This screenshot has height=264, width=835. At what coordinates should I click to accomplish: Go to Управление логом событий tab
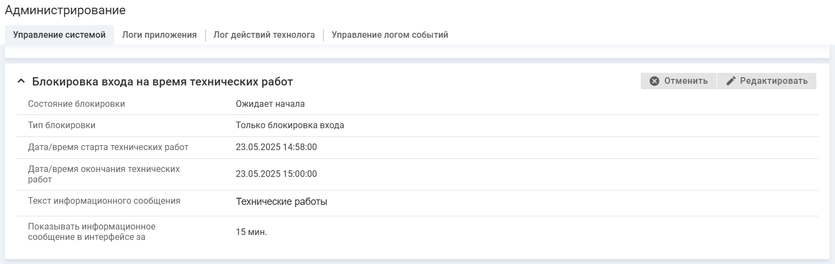[390, 35]
